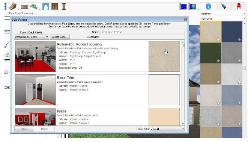Click Reset button in QuickPalette
The image size is (248, 142).
coord(24,129)
